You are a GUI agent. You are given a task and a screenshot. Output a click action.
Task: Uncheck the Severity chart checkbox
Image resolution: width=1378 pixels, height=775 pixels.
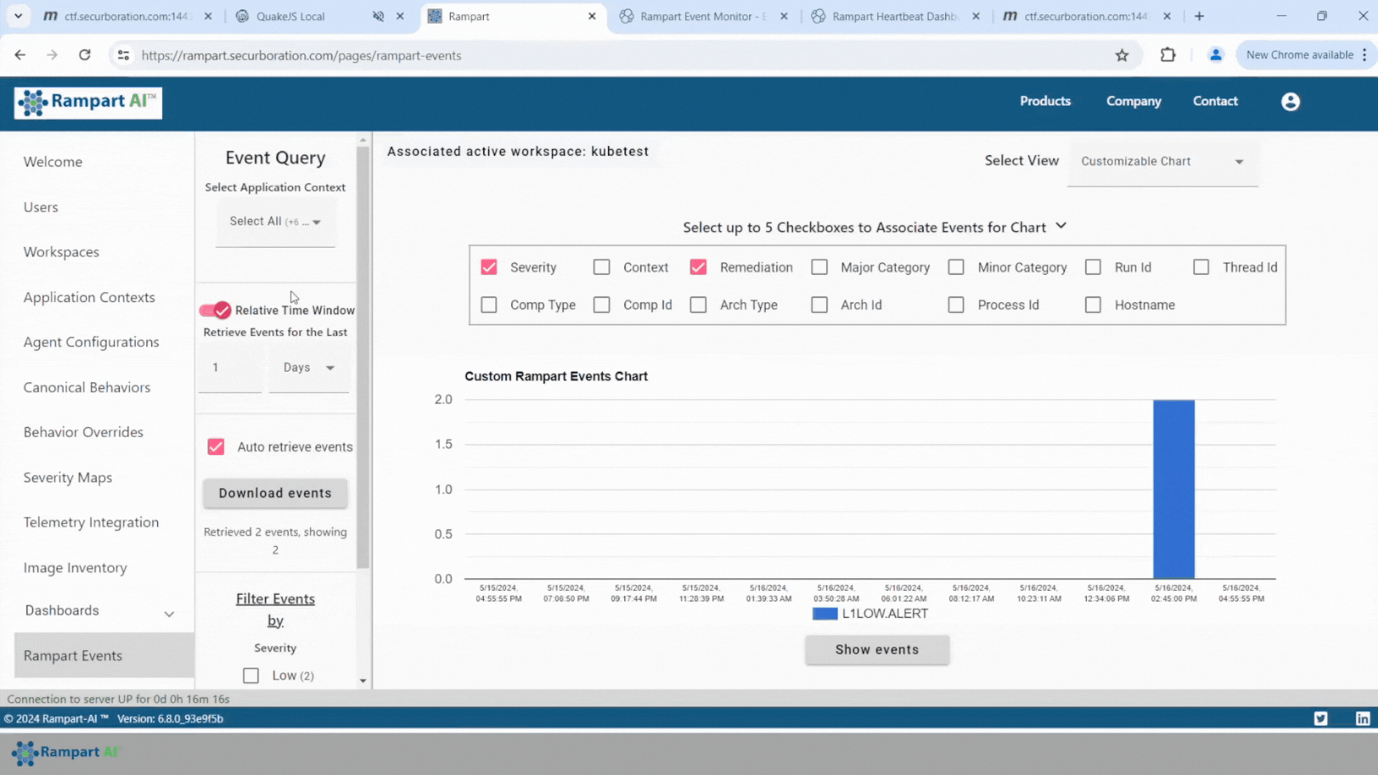pyautogui.click(x=489, y=268)
